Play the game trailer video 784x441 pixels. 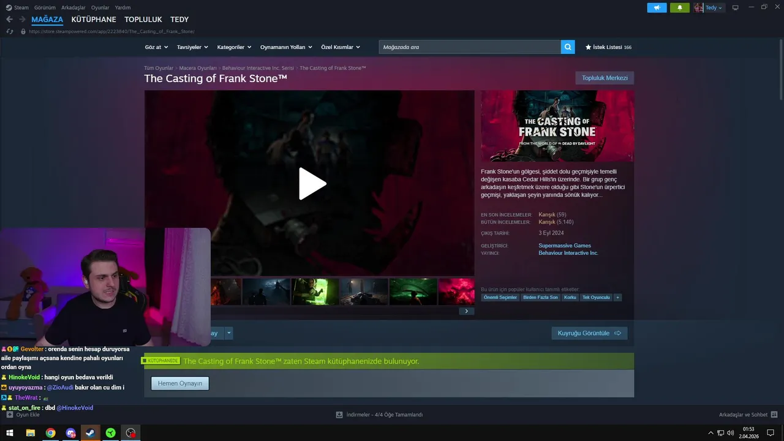(x=312, y=184)
